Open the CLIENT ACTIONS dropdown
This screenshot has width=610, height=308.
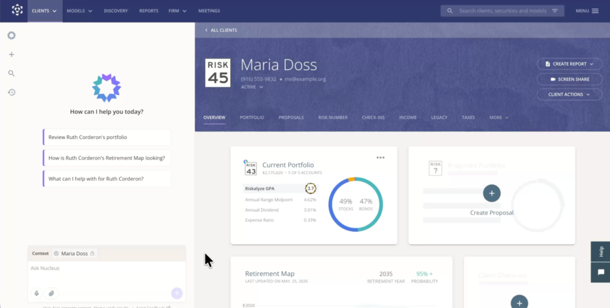click(569, 95)
